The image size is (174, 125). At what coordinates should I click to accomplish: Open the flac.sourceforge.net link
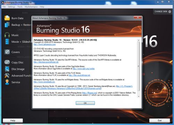pos(79,75)
